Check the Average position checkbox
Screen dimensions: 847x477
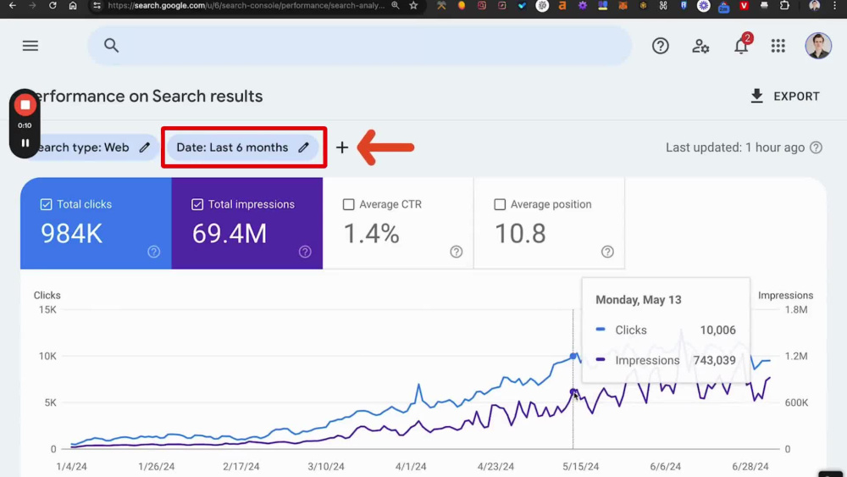500,204
